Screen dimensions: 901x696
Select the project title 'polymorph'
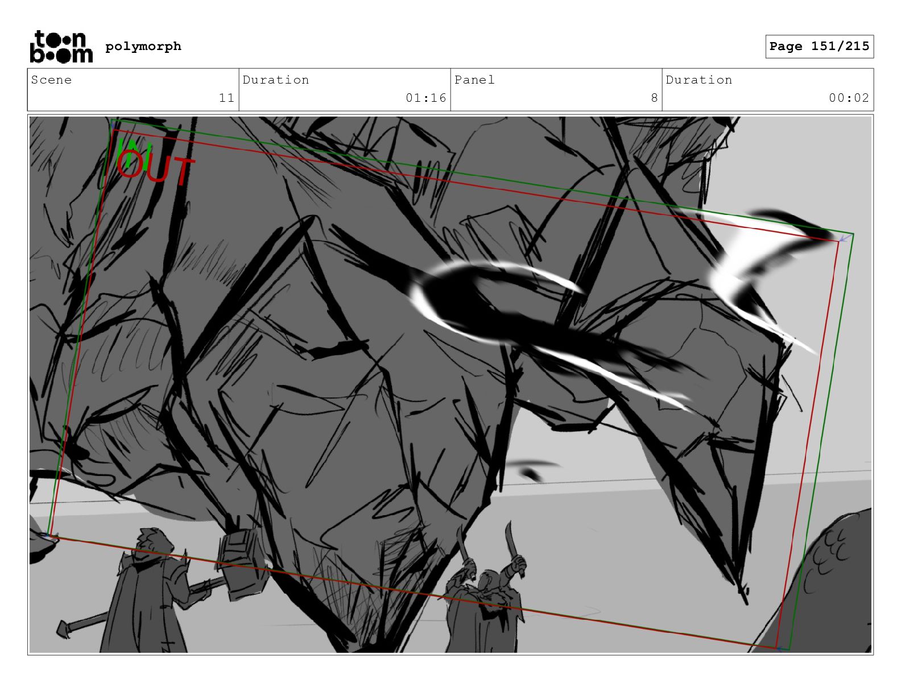[x=143, y=46]
